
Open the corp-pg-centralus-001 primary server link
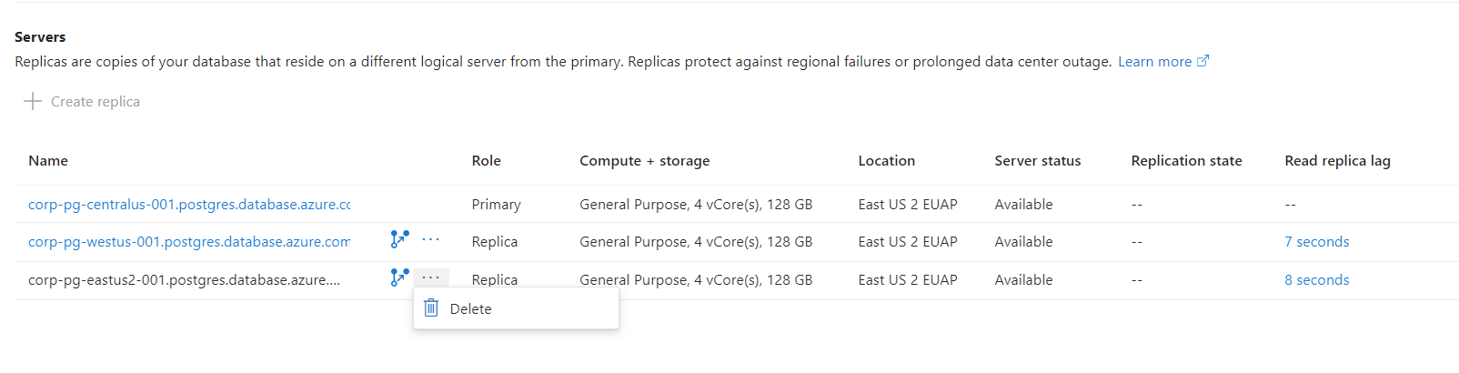(x=189, y=205)
